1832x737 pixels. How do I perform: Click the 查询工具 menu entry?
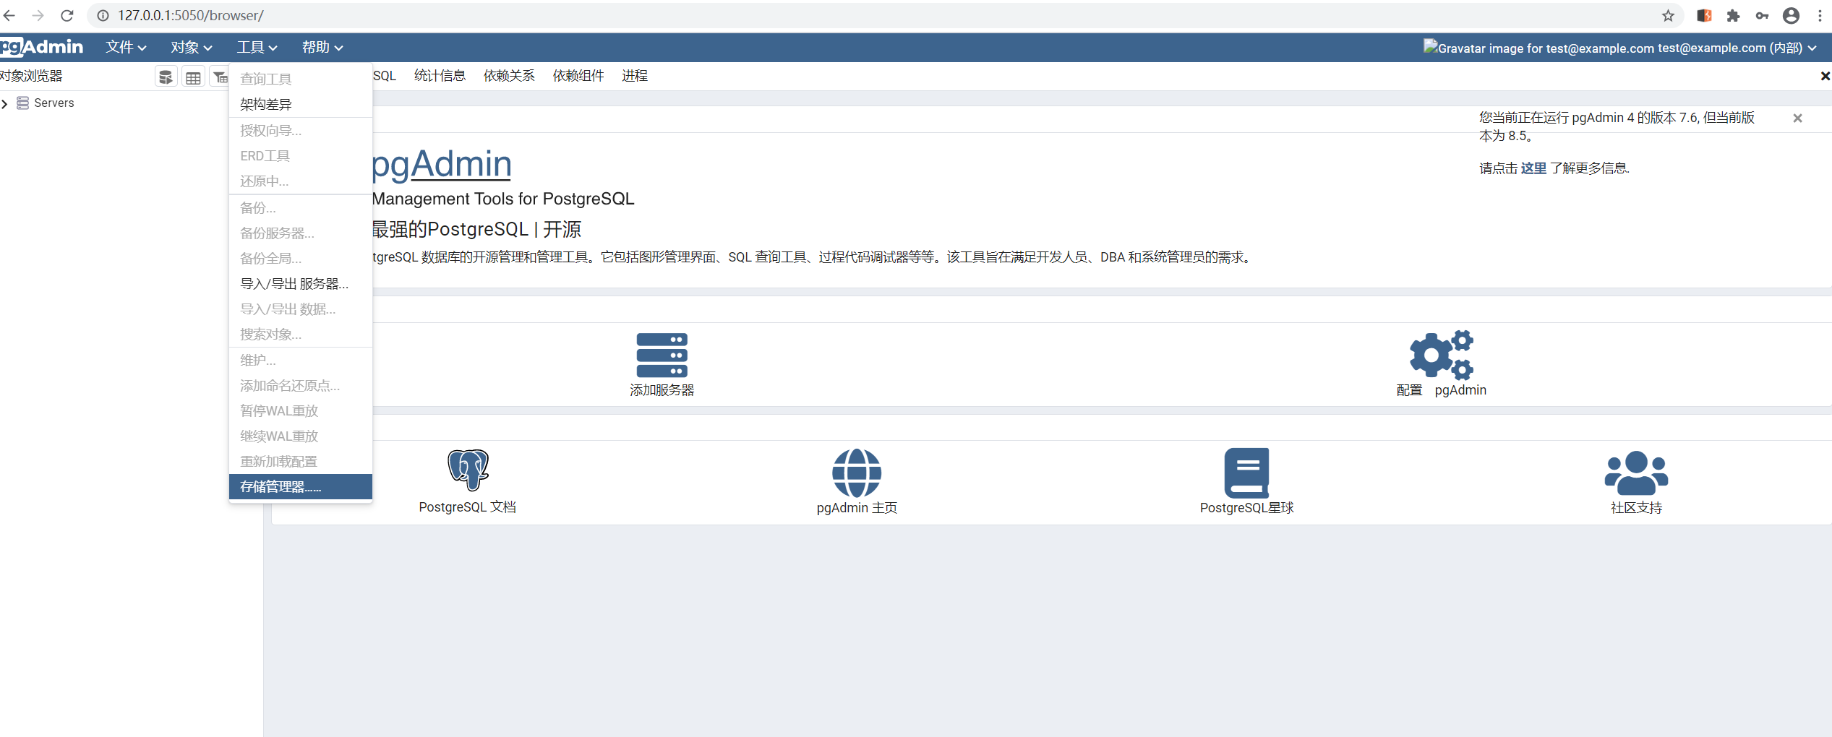click(x=300, y=79)
